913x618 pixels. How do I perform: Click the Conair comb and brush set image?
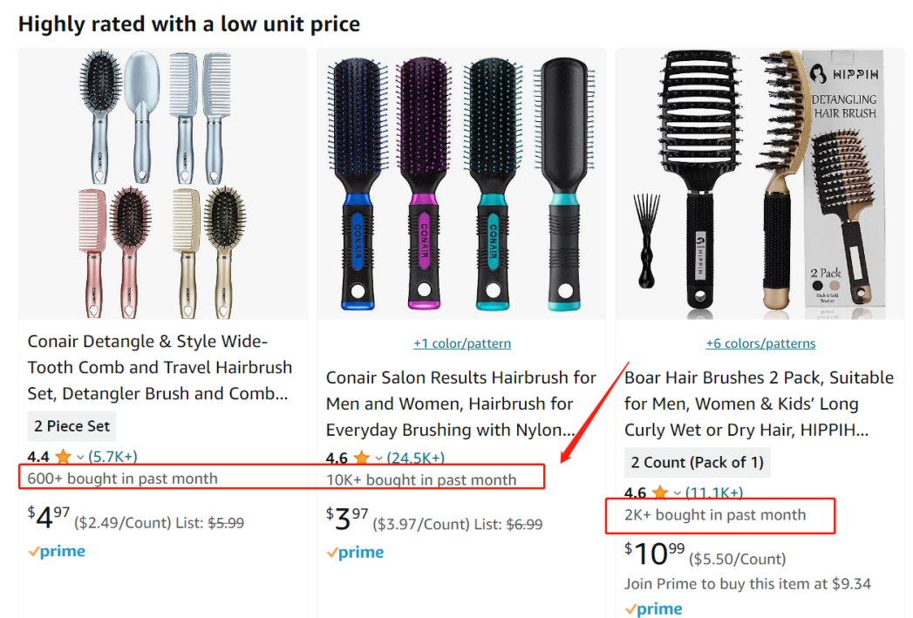[163, 183]
